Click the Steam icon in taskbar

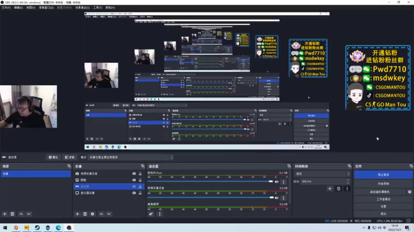click(x=37, y=227)
